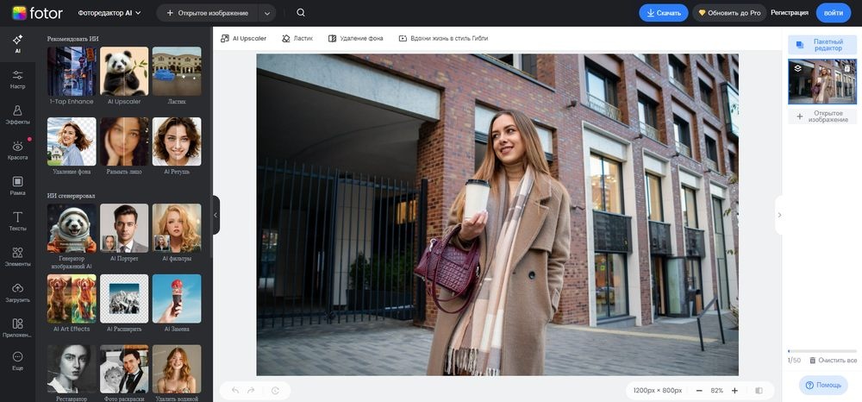Click the zoom in plus icon
The height and width of the screenshot is (402, 862).
(734, 391)
